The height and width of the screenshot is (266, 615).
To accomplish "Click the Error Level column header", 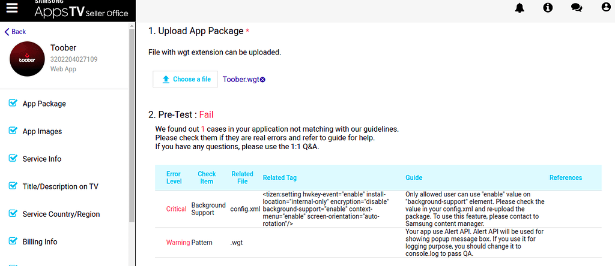I will click(x=174, y=177).
